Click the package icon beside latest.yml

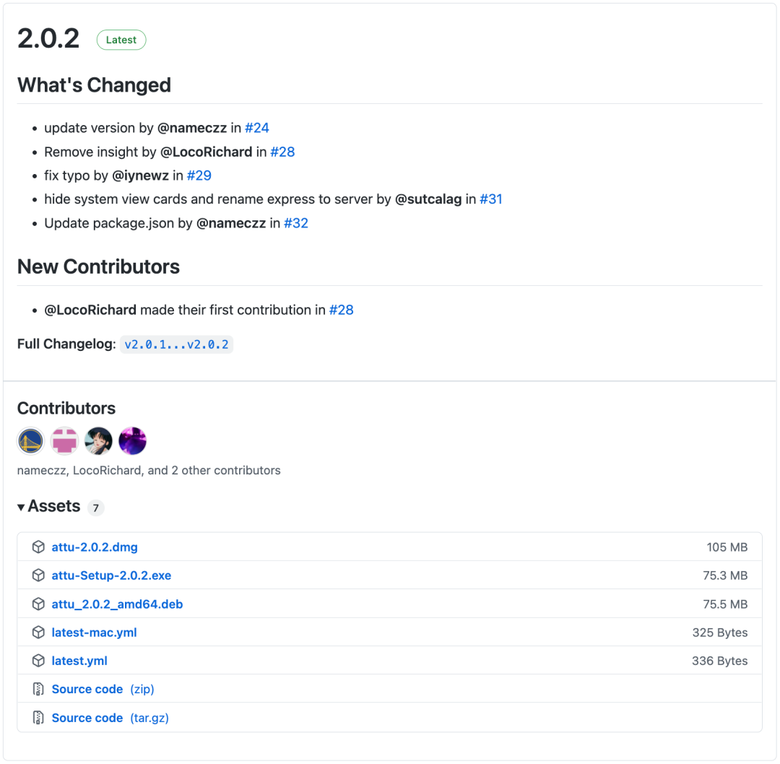[38, 661]
